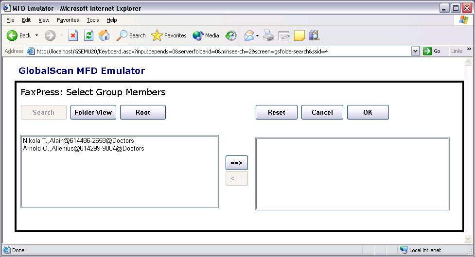
Task: Open the Research books icon
Action: (x=314, y=35)
